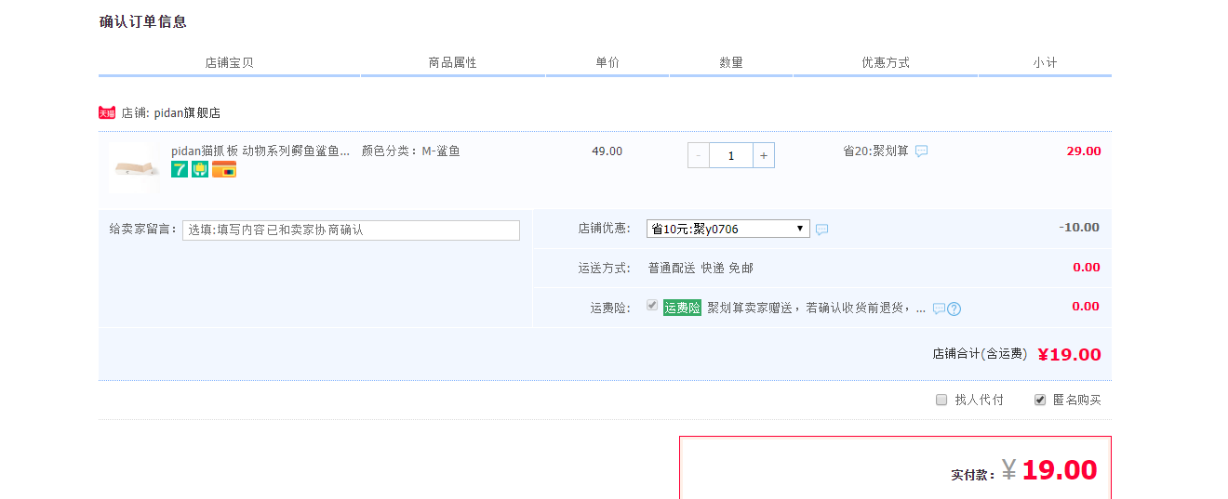Enable 找人代付 checkbox
The image size is (1228, 499).
point(941,400)
